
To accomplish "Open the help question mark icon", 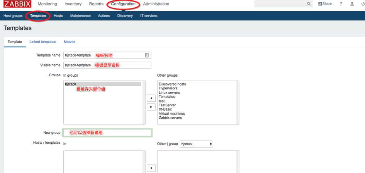I will [x=341, y=4].
